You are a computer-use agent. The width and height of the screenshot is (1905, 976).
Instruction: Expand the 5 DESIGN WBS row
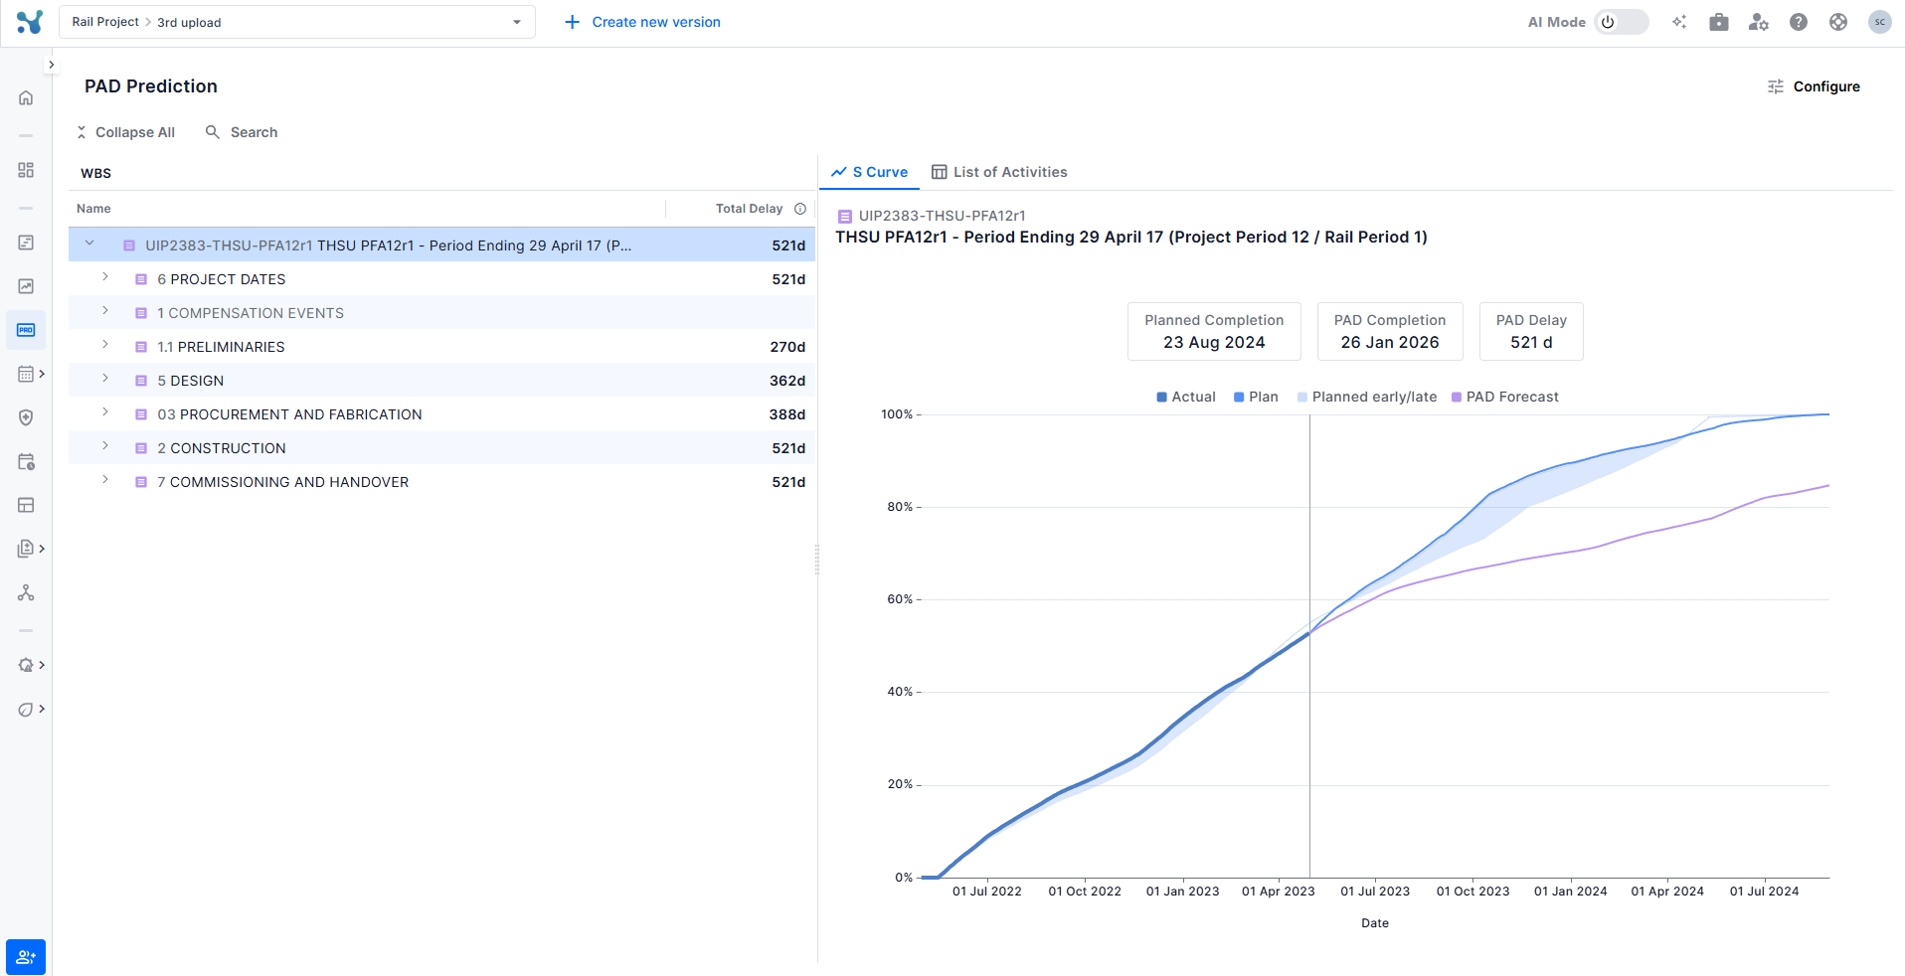(105, 380)
